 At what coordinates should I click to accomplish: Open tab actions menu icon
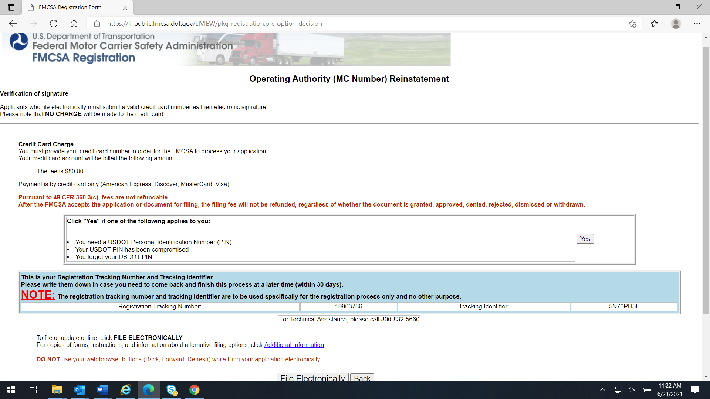click(x=11, y=7)
